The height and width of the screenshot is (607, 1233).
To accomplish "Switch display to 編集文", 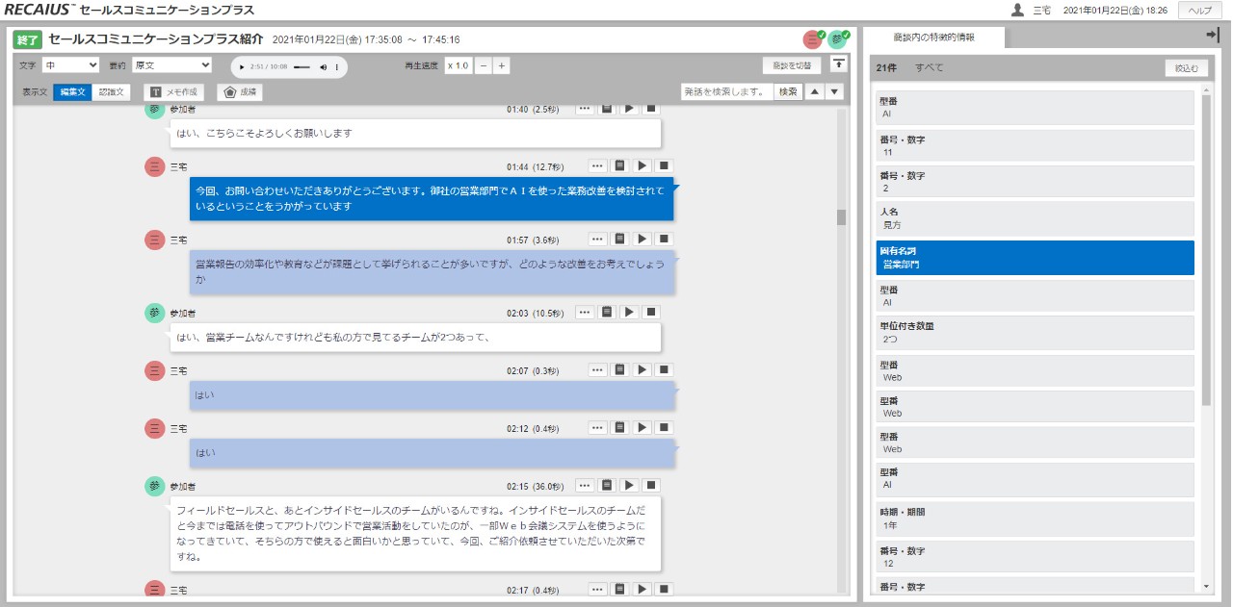I will tap(73, 92).
